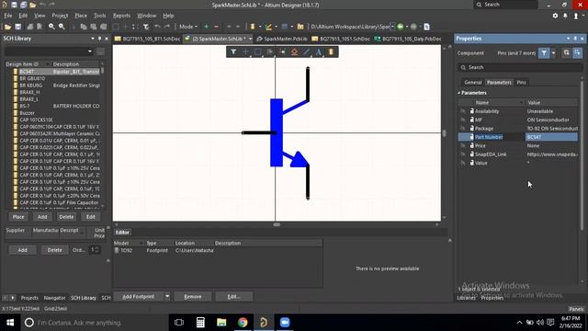Toggle visibility eye for Value parameter

pyautogui.click(x=463, y=163)
